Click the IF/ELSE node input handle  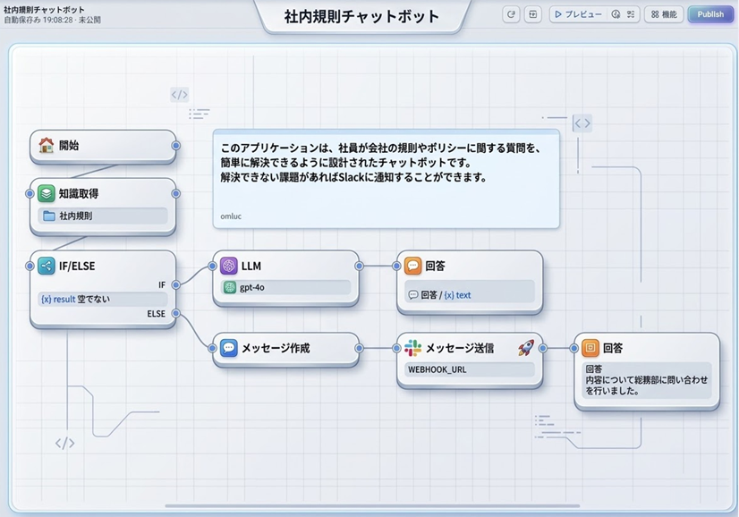[30, 266]
